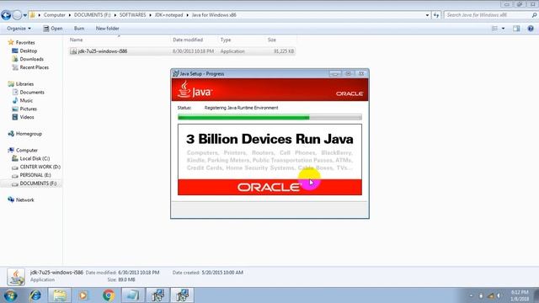Viewport: 539px width, 303px height.
Task: Open the taskbar app left of the installer icons
Action: 133,295
